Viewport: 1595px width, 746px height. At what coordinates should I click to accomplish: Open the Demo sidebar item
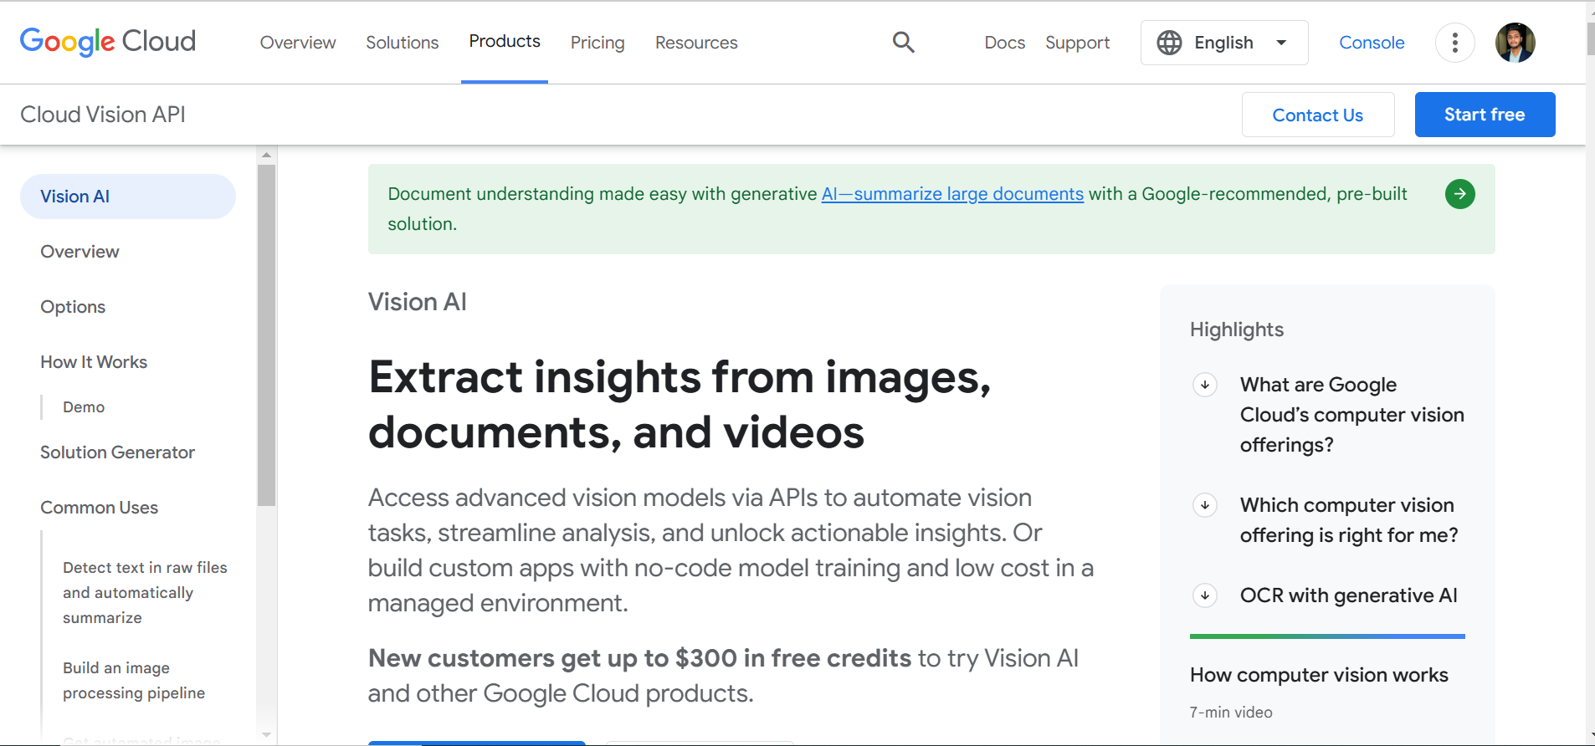[84, 407]
